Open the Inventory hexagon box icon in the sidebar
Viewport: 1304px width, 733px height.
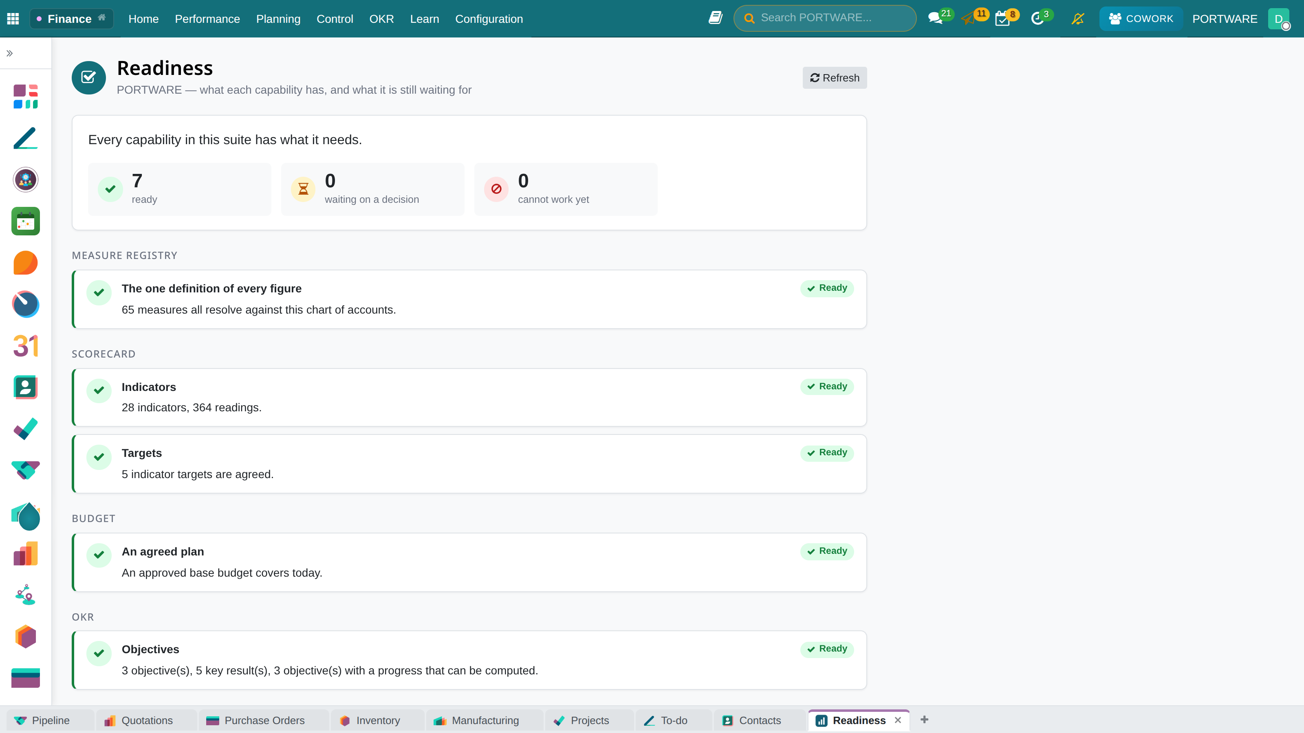[x=25, y=636]
